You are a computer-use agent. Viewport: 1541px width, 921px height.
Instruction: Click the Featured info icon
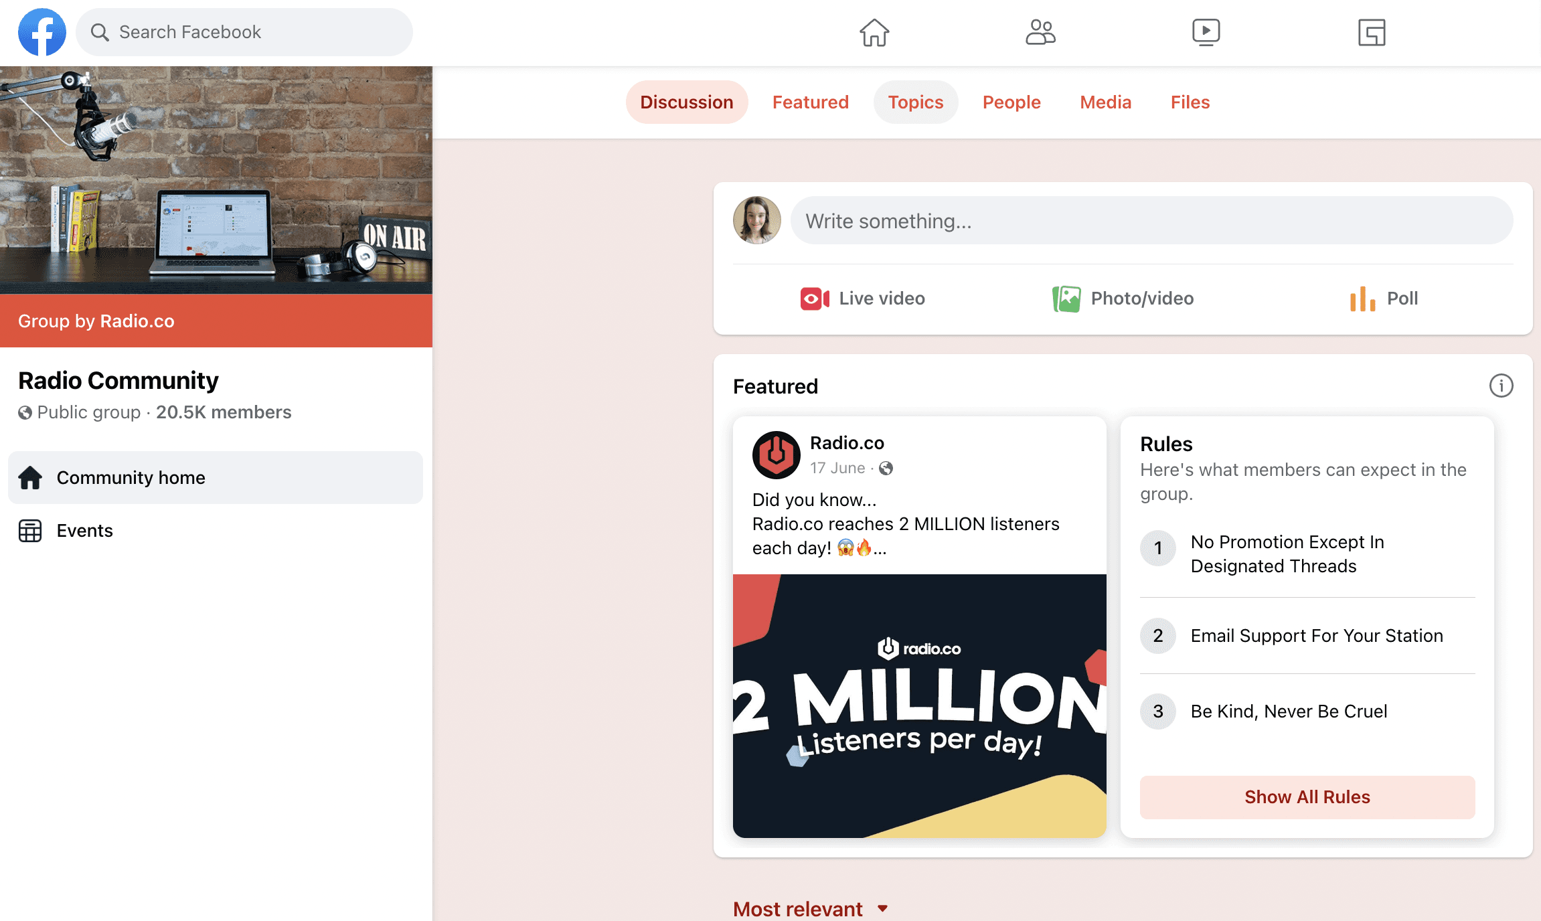[x=1501, y=386]
